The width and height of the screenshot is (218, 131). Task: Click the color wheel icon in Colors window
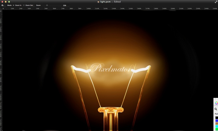tap(216, 103)
